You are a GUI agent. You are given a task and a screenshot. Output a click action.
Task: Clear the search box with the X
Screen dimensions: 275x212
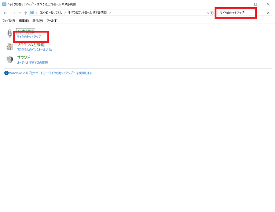tap(268, 13)
